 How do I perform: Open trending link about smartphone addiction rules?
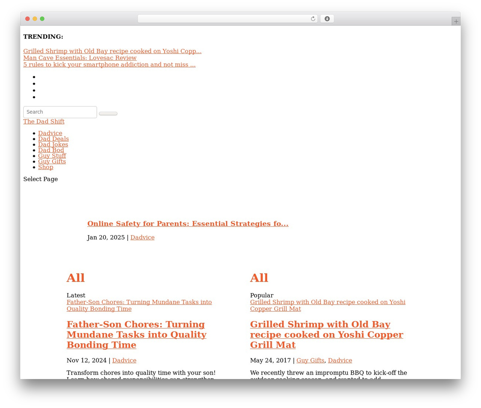coord(109,65)
